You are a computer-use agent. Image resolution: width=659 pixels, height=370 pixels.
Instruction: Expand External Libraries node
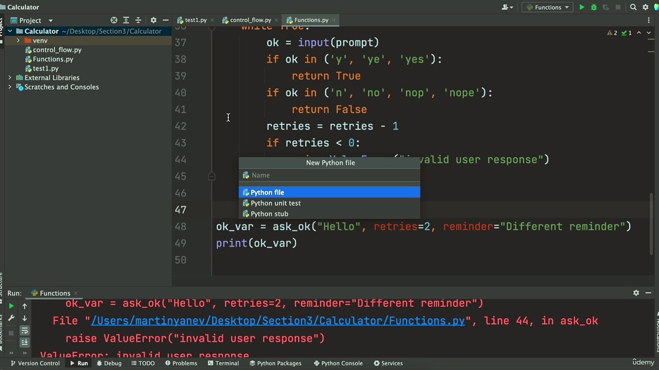(x=10, y=78)
